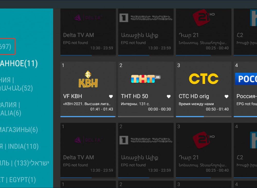The width and height of the screenshot is (257, 188).
Task: Click the golden KBH channel logo
Action: pos(88,79)
